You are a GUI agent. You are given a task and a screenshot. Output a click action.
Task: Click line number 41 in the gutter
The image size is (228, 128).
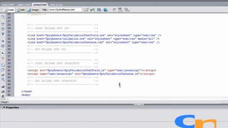click(x=9, y=70)
